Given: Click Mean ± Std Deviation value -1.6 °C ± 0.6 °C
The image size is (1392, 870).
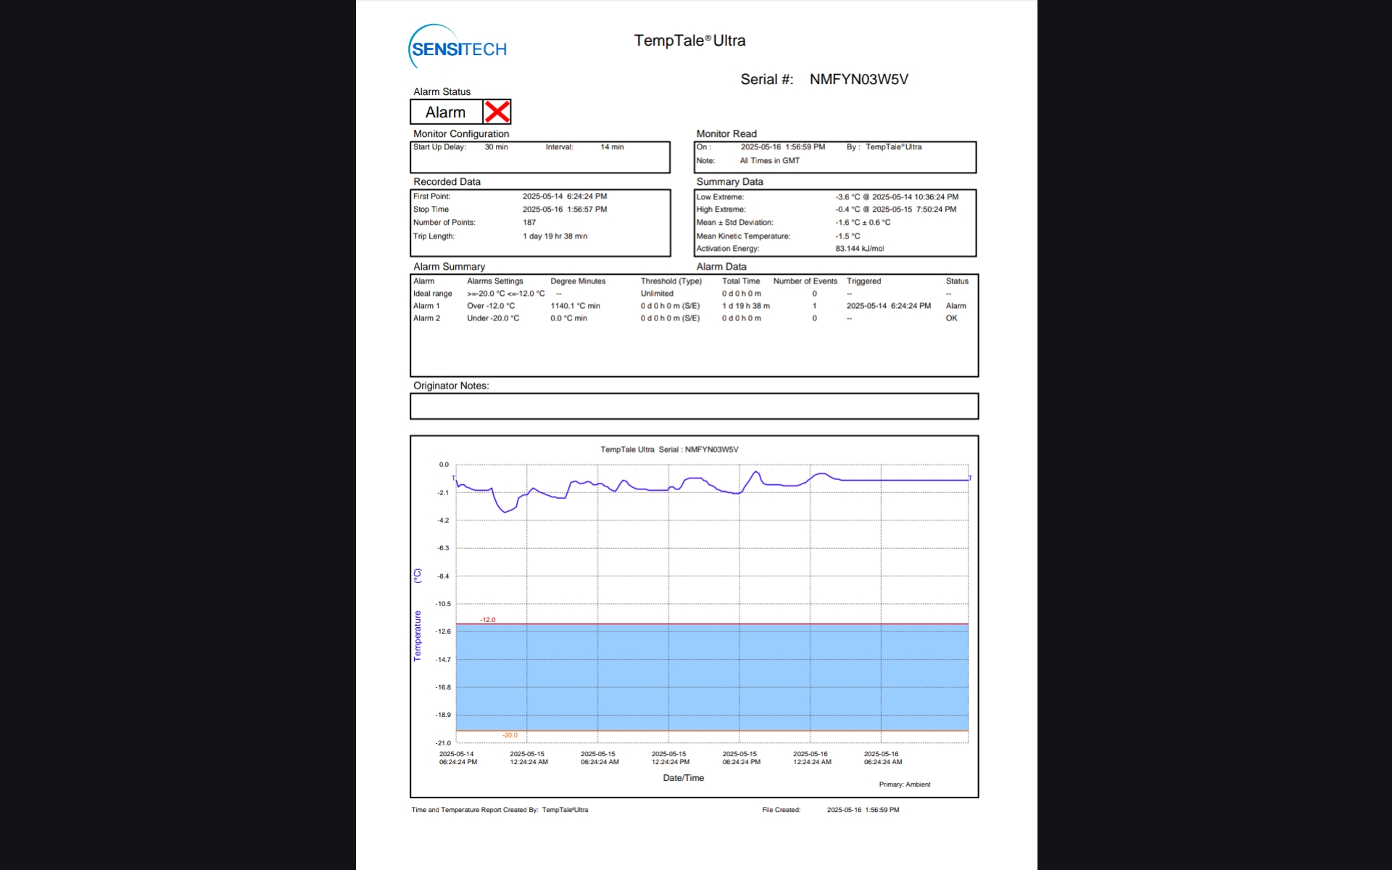Looking at the screenshot, I should point(863,223).
